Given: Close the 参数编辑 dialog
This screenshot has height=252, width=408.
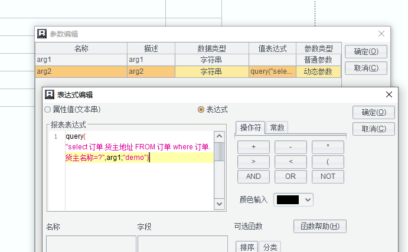Looking at the screenshot, I should [x=381, y=34].
